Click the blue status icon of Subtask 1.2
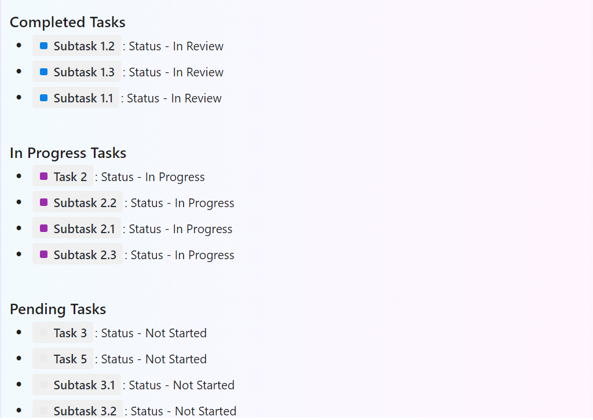This screenshot has width=593, height=420. (x=44, y=46)
